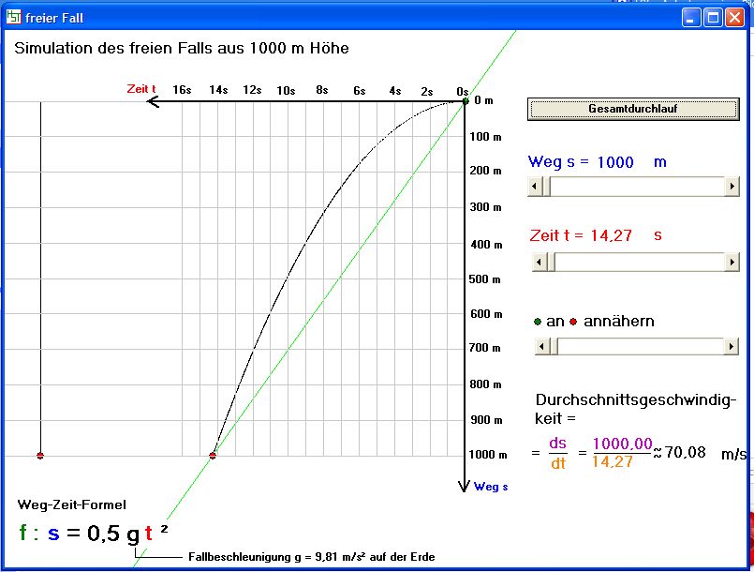Viewport: 754px width, 572px height.
Task: Click the 16s tick label on time axis
Action: [183, 90]
